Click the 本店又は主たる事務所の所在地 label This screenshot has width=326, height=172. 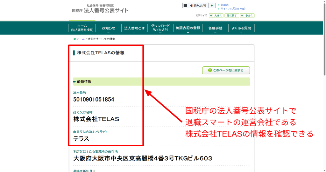click(x=96, y=151)
